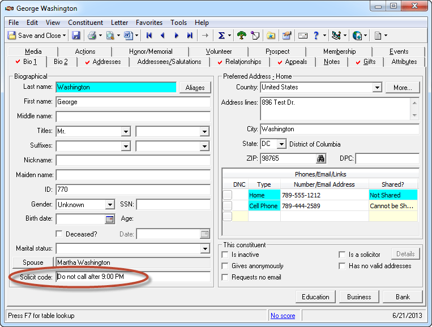The image size is (432, 327).
Task: Go to first record arrow icon
Action: 149,36
